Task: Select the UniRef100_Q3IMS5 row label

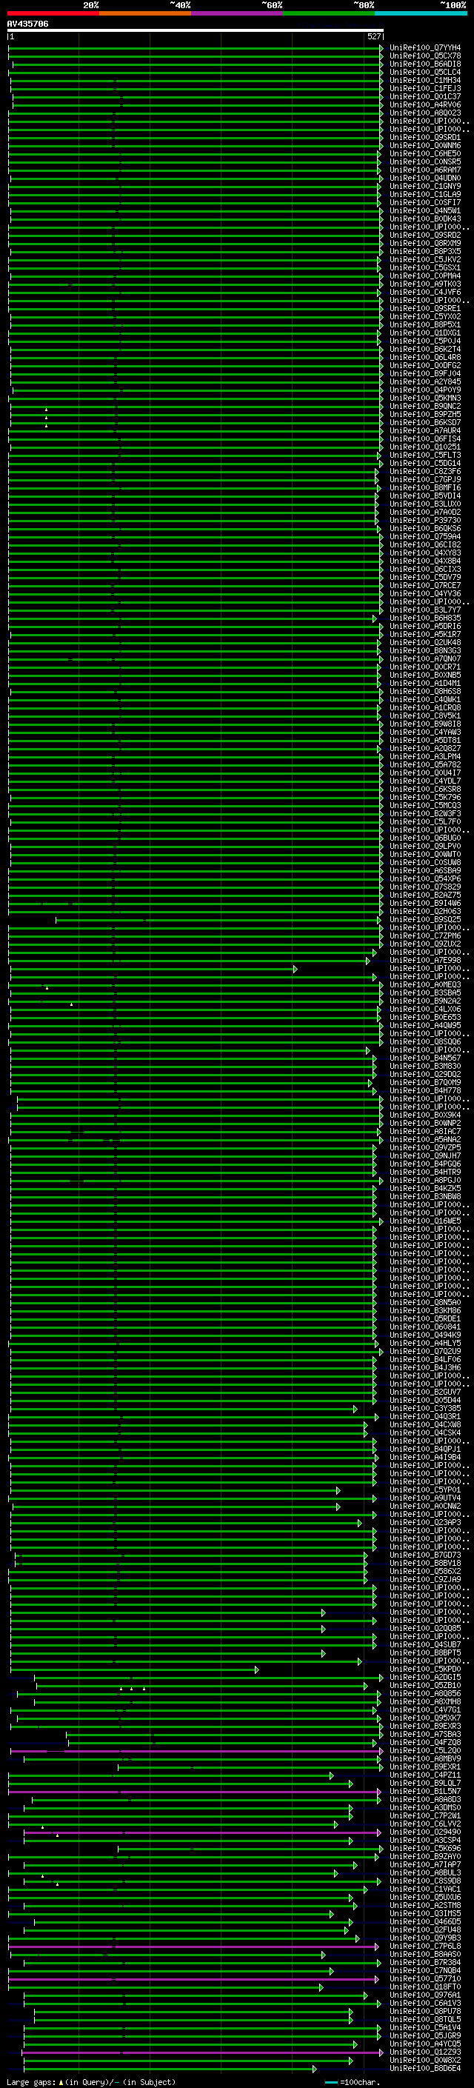Action: point(425,1914)
